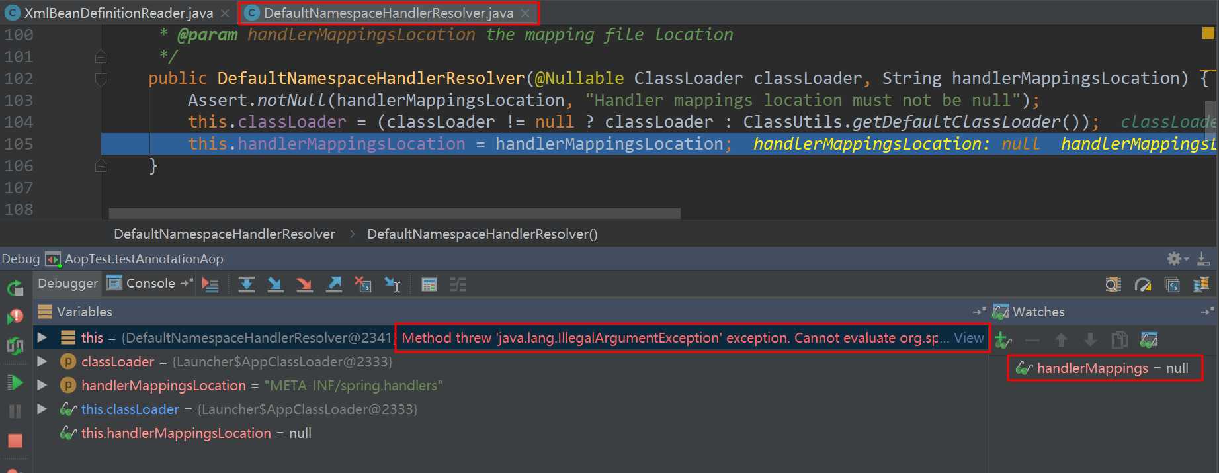Click the pin arrow next to Console tab
This screenshot has width=1219, height=473.
(x=187, y=283)
